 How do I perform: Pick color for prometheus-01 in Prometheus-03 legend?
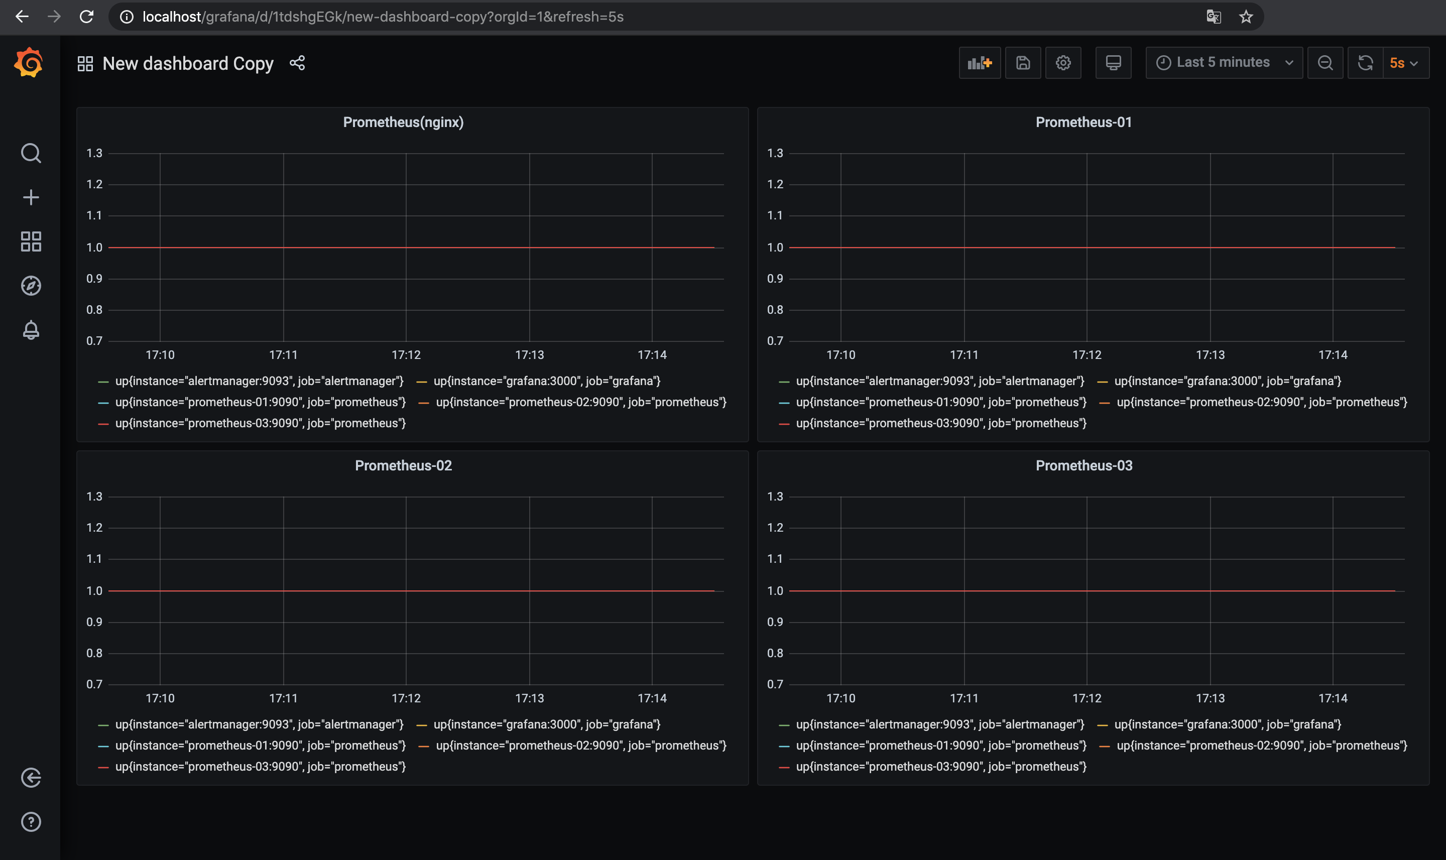(784, 747)
